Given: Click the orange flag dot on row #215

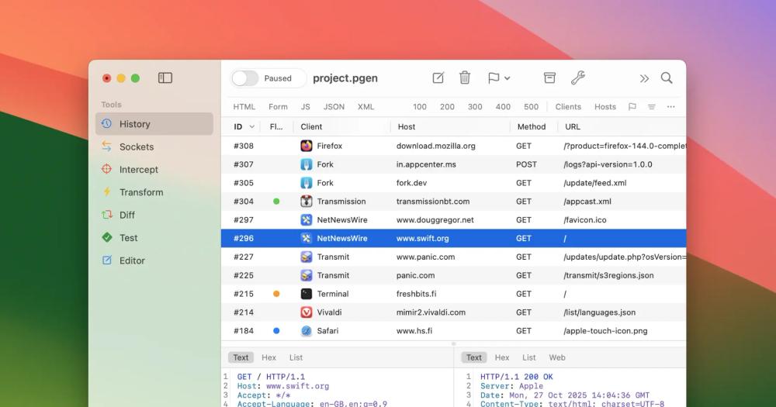Looking at the screenshot, I should 276,294.
